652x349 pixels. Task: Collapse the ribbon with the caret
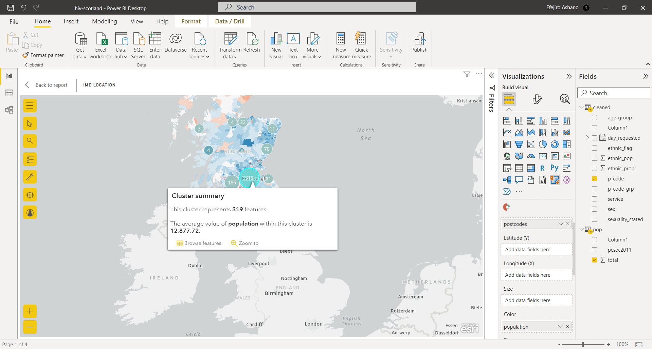(648, 64)
